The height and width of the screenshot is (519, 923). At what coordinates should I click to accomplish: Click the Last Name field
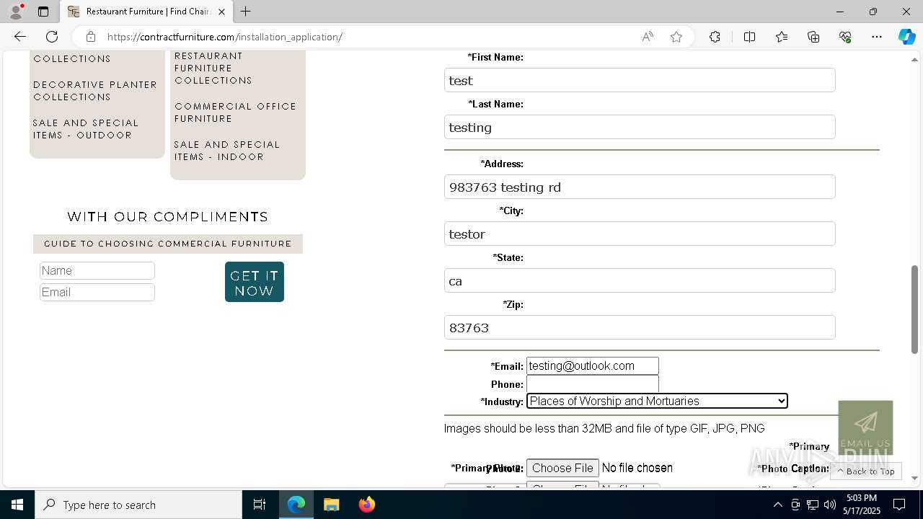click(640, 127)
